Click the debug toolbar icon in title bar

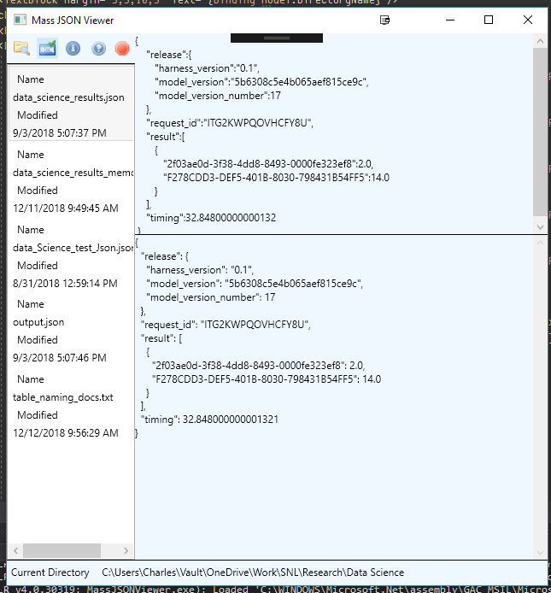[x=384, y=20]
